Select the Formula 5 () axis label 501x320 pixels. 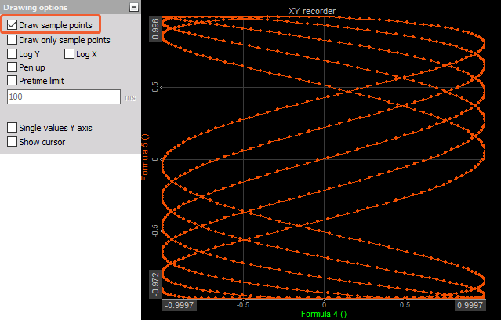145,158
